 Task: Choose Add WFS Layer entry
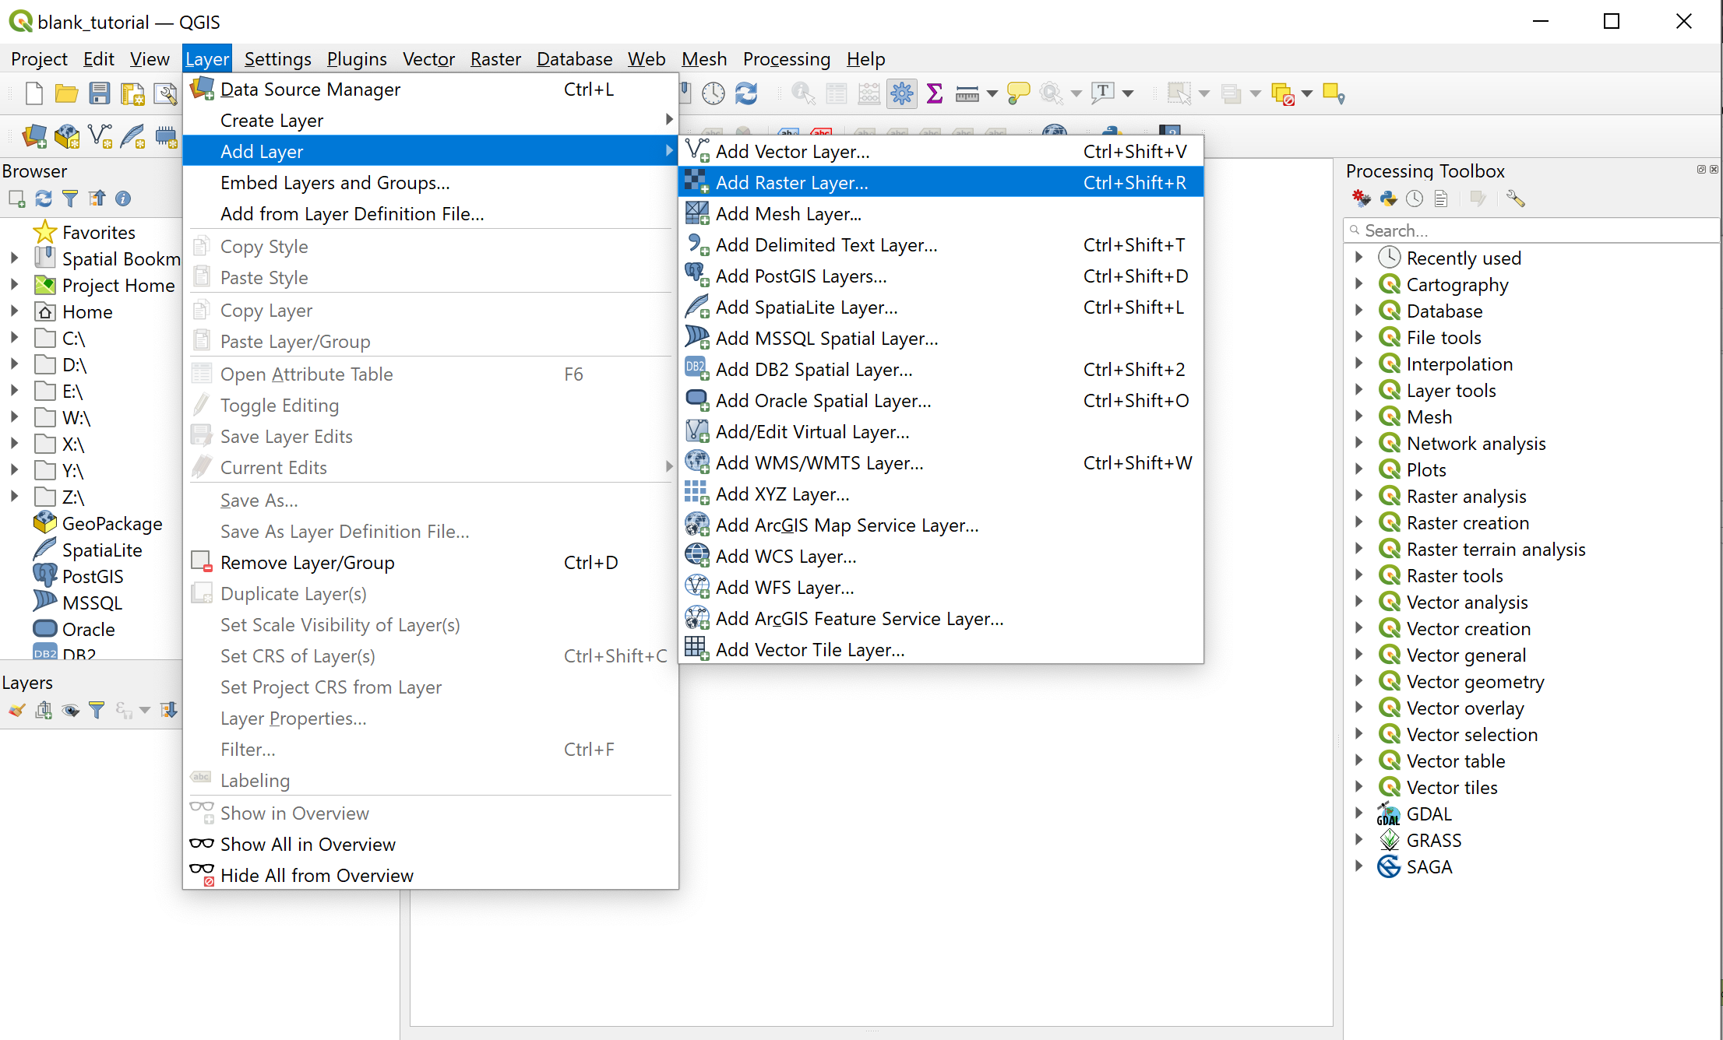tap(941, 587)
